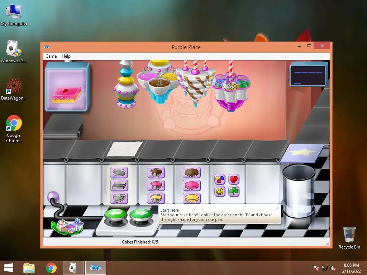The height and width of the screenshot is (275, 367).
Task: Select the square cake pan button
Action: tap(119, 185)
